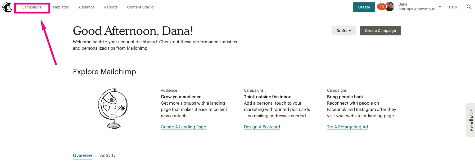This screenshot has width=475, height=163.
Task: Navigate to Reports
Action: pyautogui.click(x=111, y=7)
